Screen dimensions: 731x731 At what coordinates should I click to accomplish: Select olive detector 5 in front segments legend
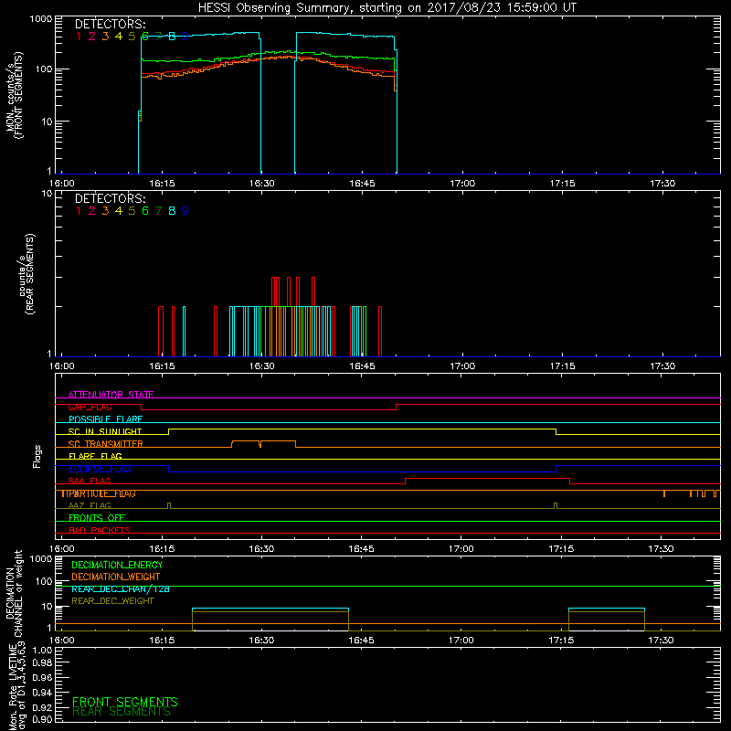[x=132, y=37]
